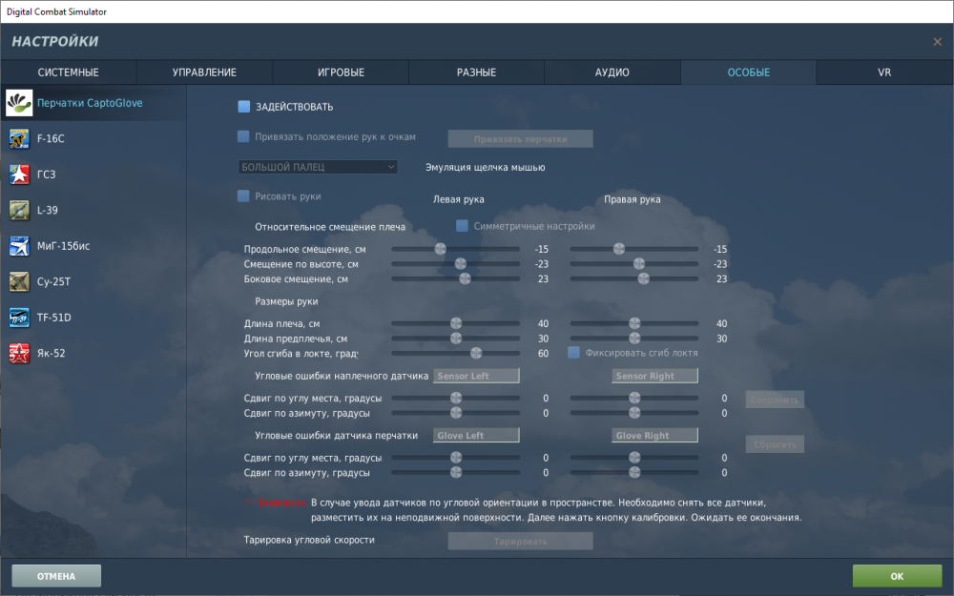Open the TF-51D module icon

[x=19, y=318]
